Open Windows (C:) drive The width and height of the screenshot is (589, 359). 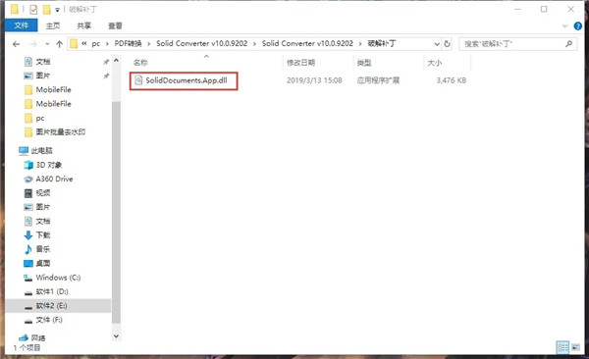[58, 278]
